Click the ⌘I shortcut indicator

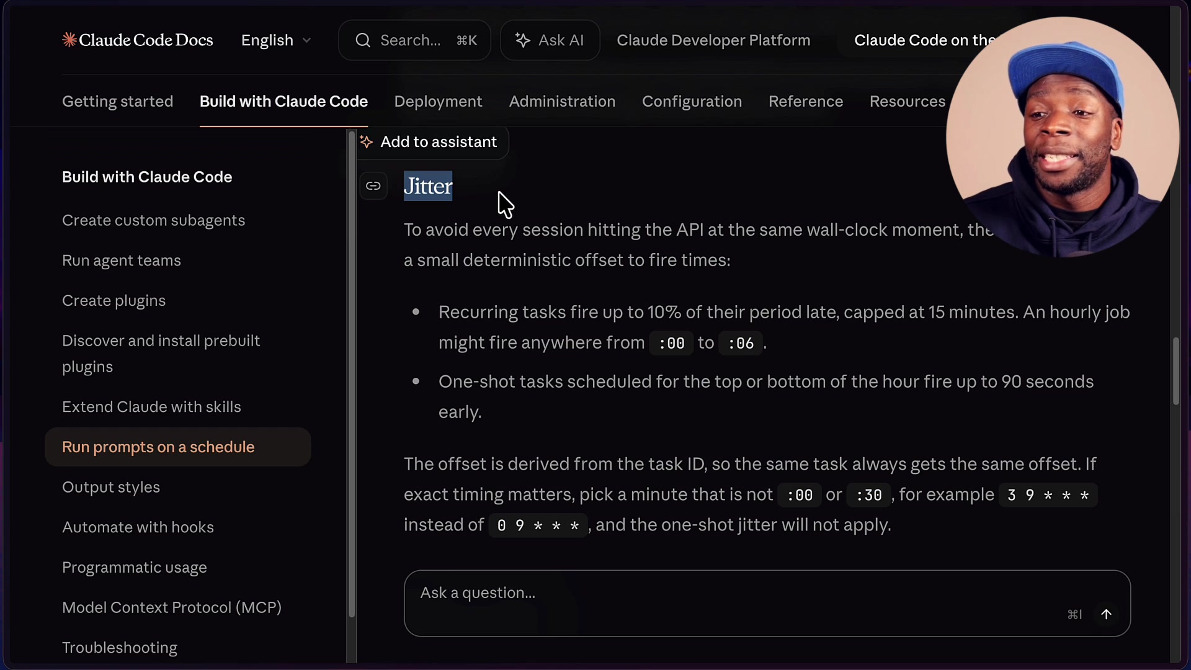point(1074,614)
